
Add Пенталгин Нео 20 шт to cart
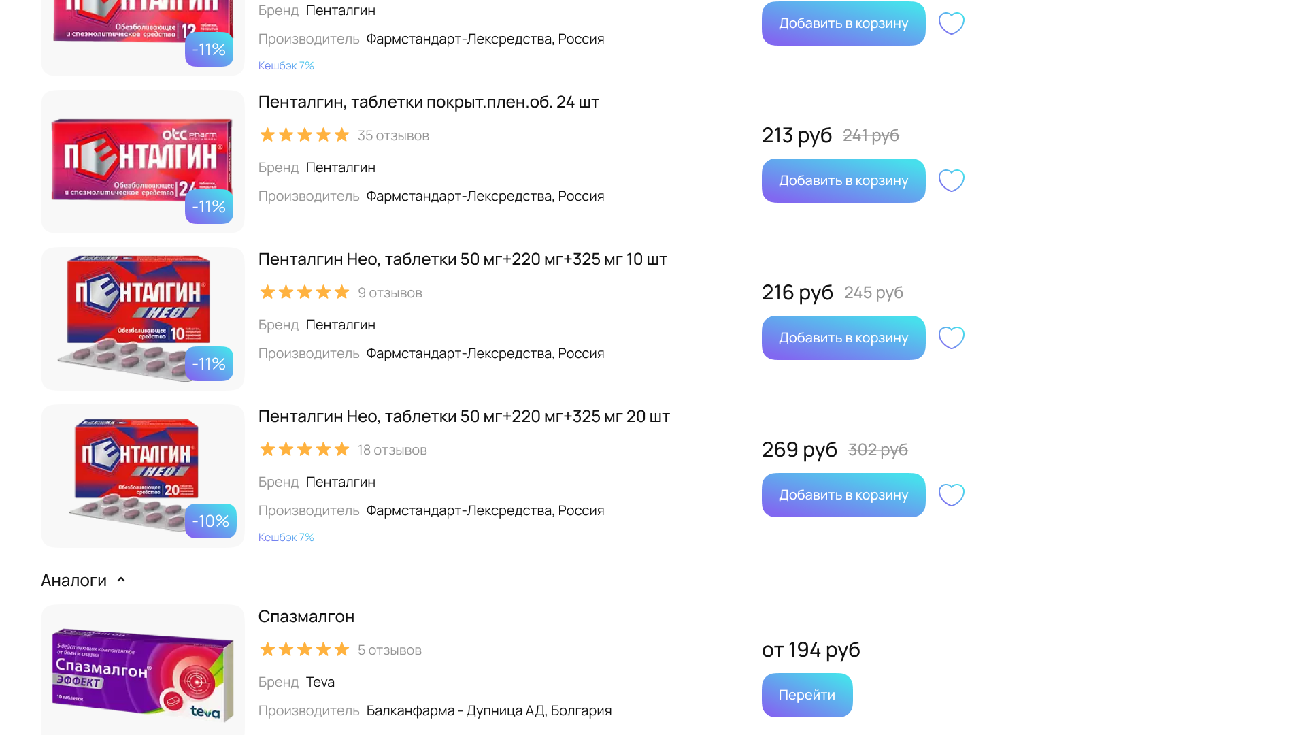click(843, 495)
